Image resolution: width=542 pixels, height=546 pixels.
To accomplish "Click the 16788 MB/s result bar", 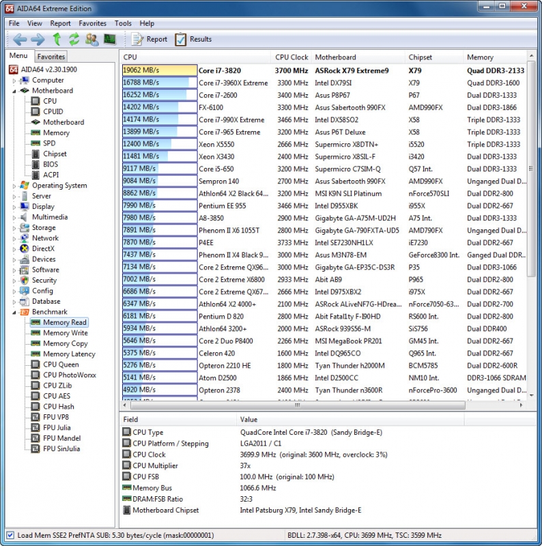I will (x=160, y=83).
